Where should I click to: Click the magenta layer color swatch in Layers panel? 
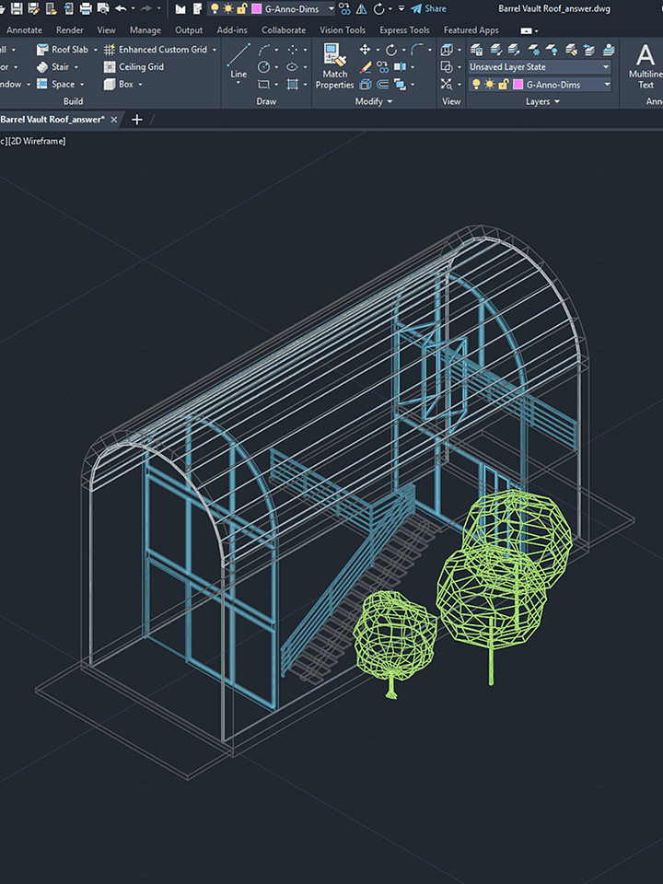(x=518, y=85)
